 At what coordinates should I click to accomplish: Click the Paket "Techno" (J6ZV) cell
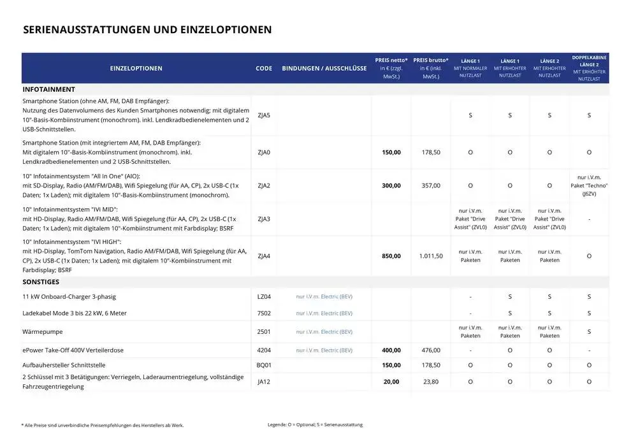tap(589, 185)
